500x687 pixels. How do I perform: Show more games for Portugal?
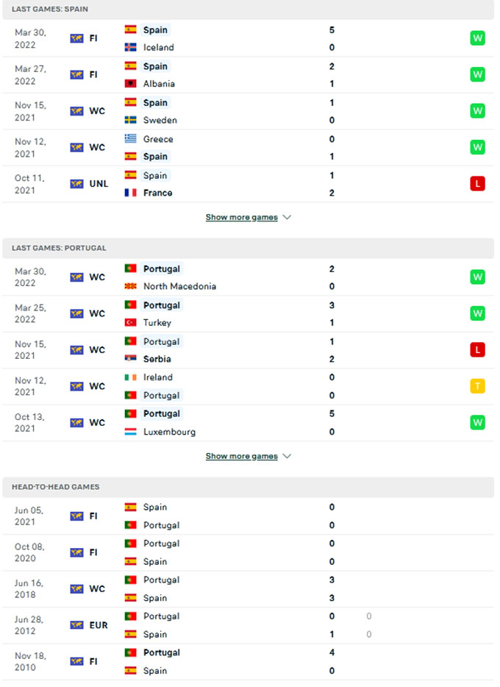pos(241,456)
